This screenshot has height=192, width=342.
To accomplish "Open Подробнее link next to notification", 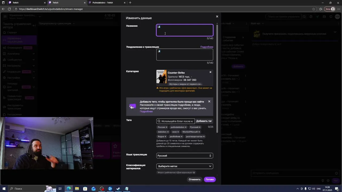I will point(207,47).
